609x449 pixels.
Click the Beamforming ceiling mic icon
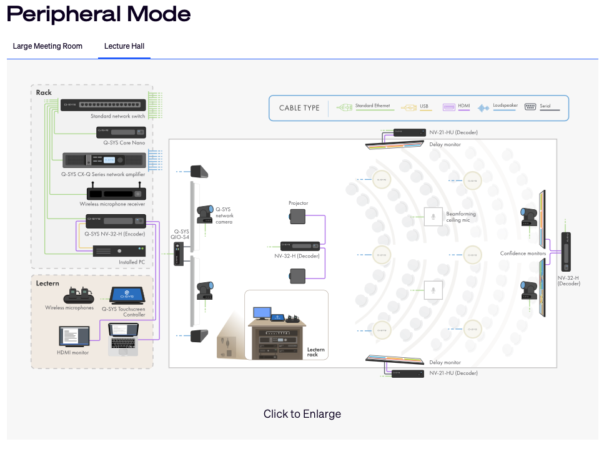433,217
